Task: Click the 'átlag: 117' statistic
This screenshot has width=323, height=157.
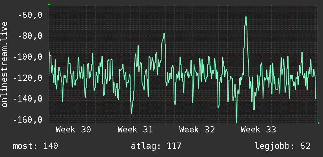Action: (x=156, y=146)
